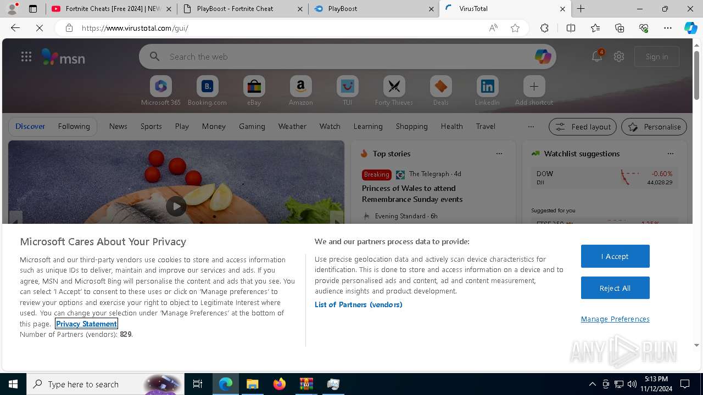Viewport: 703px width, 395px height.
Task: Open the Shopping category
Action: pos(412,126)
